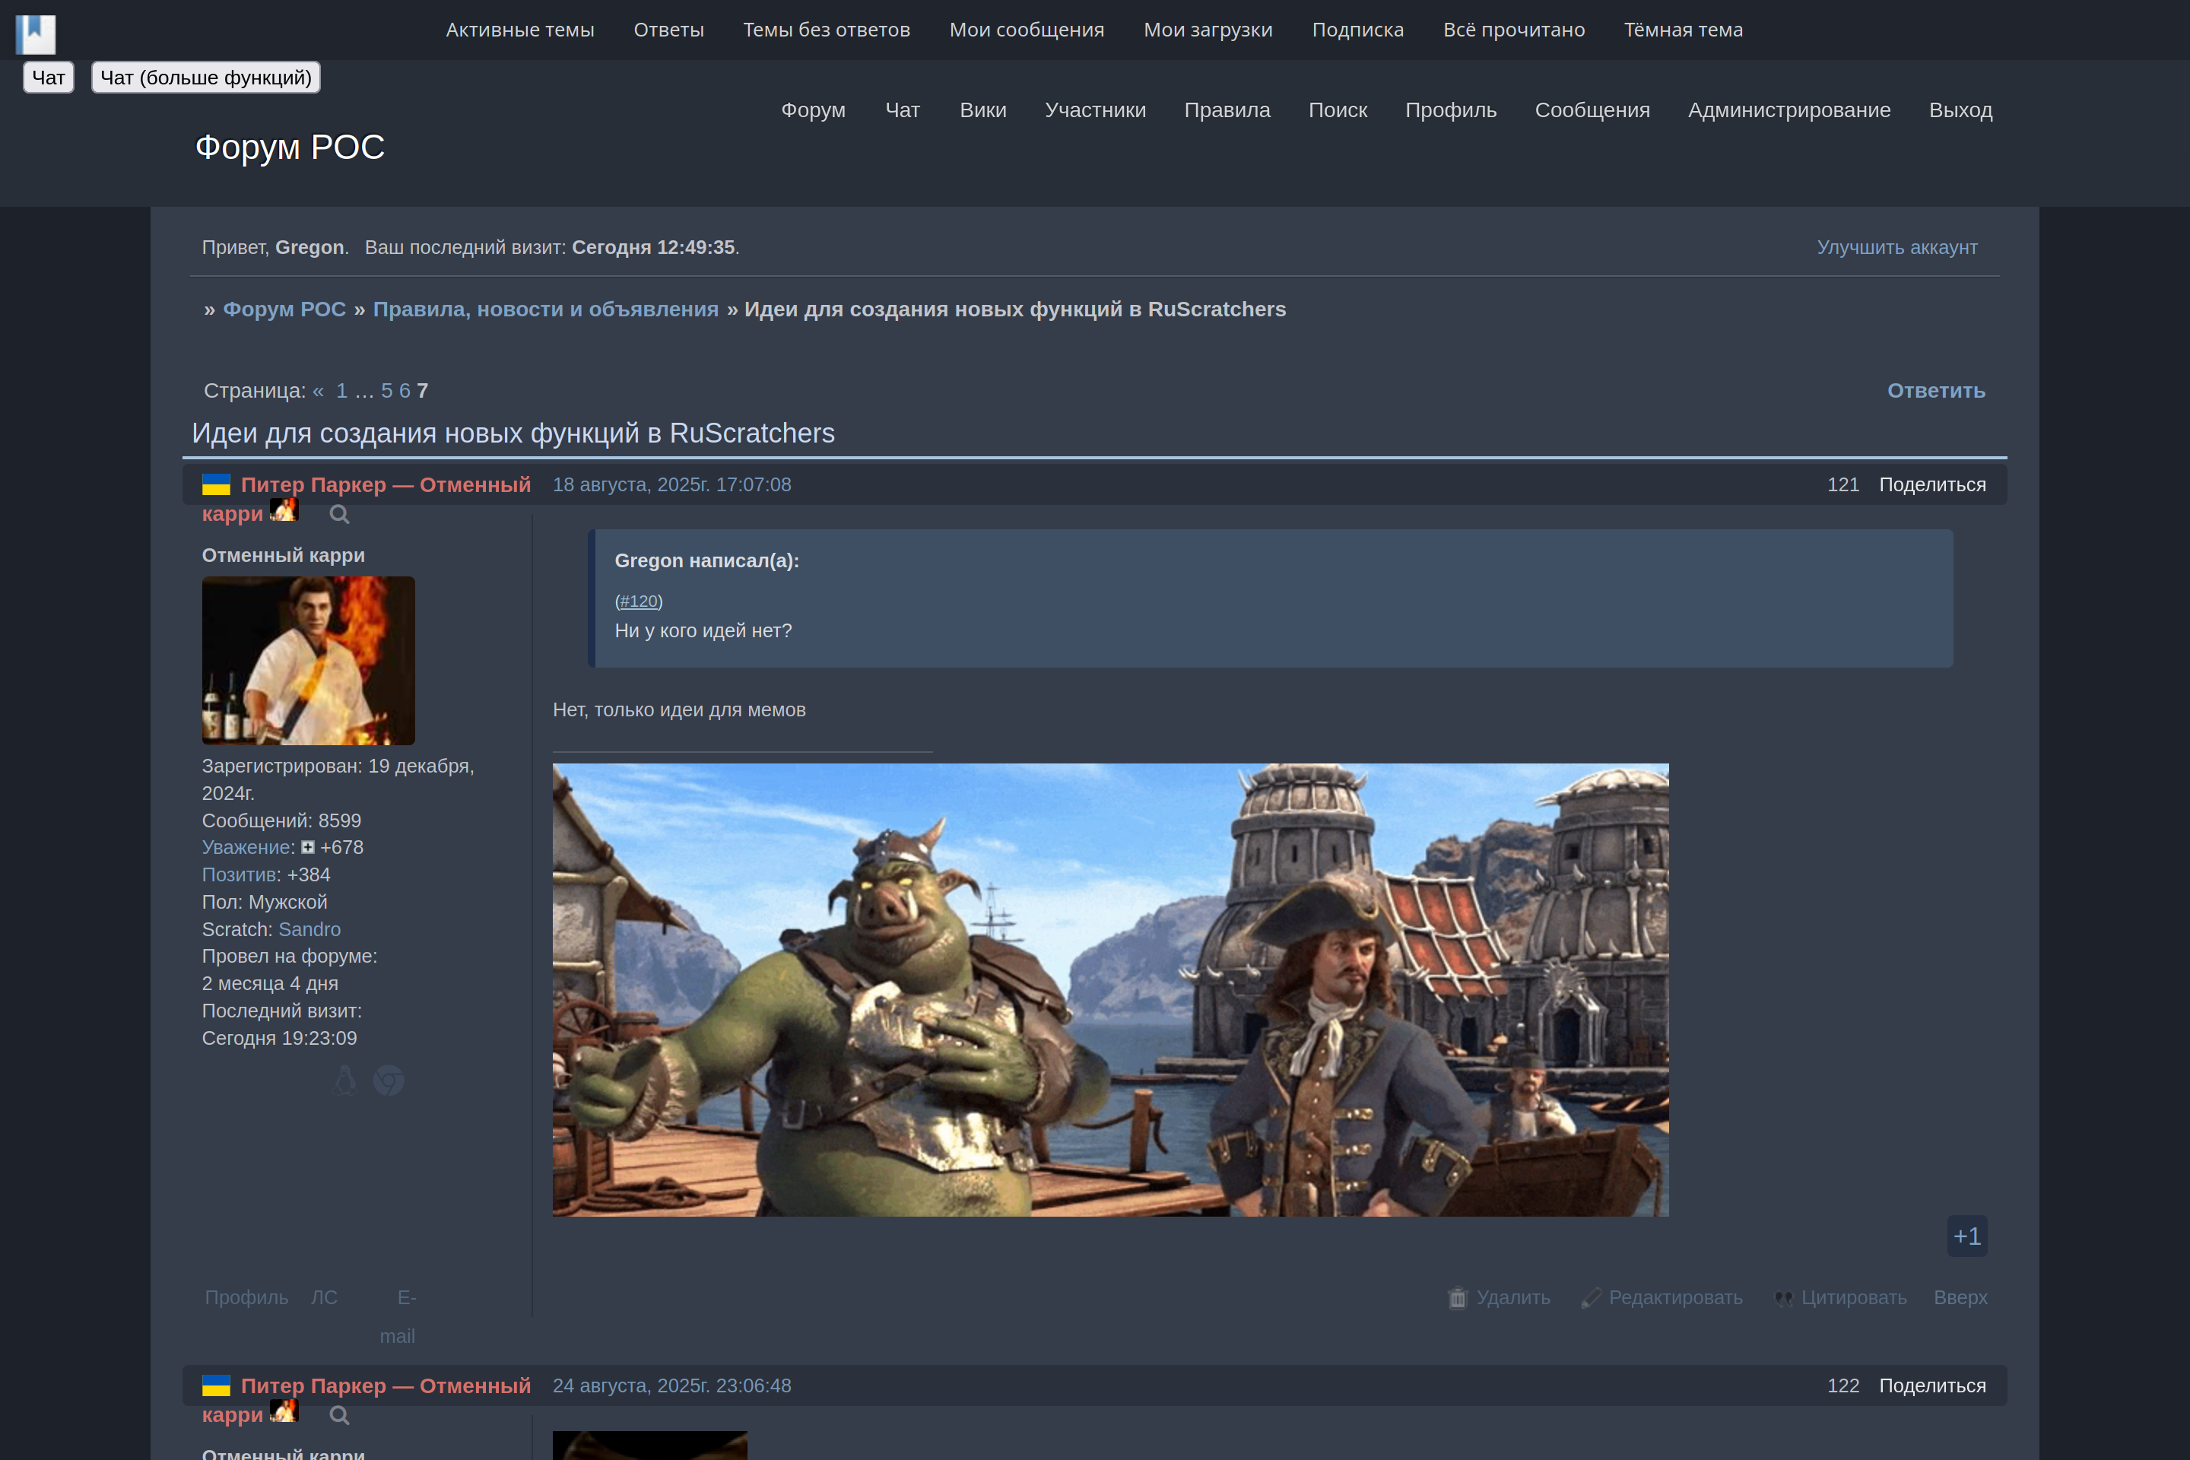Screen dimensions: 2190x1460
Task: Click the Ответить link
Action: tap(1934, 391)
